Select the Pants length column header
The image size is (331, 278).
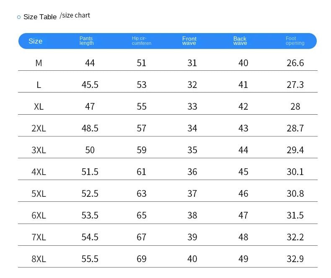pyautogui.click(x=87, y=41)
